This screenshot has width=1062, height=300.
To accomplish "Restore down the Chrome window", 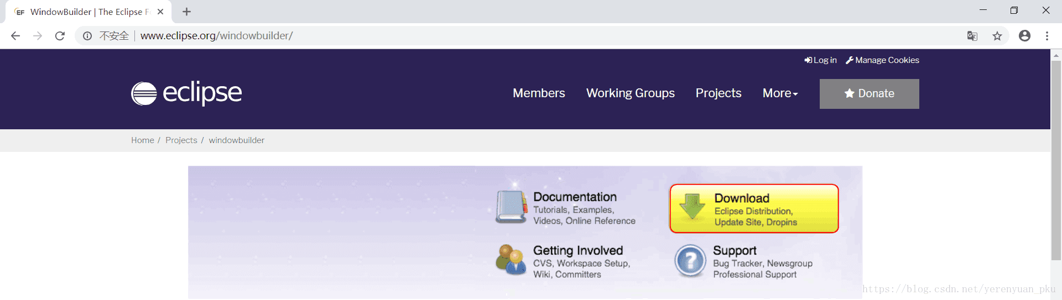I will tap(1014, 10).
